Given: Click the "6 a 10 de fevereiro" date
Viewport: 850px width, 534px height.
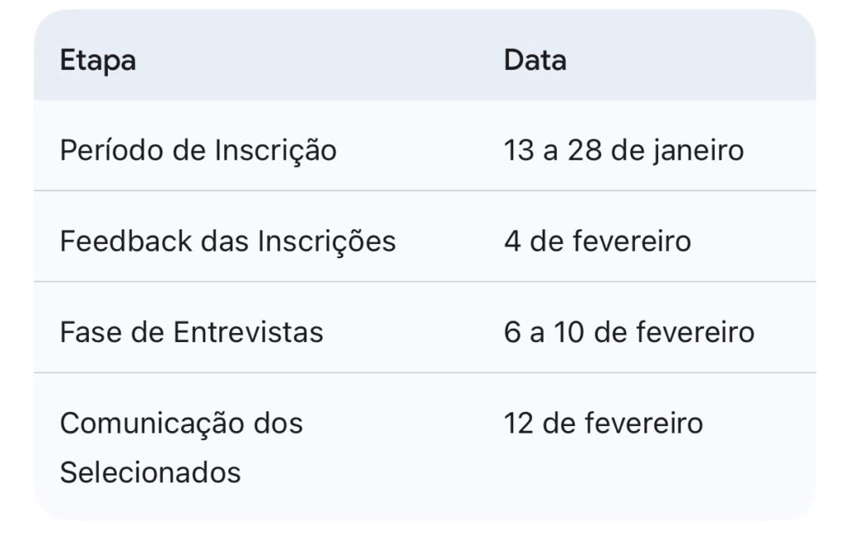Looking at the screenshot, I should point(628,332).
